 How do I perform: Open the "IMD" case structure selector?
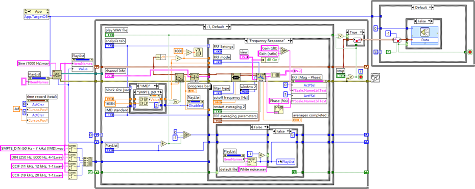pyautogui.click(x=149, y=85)
